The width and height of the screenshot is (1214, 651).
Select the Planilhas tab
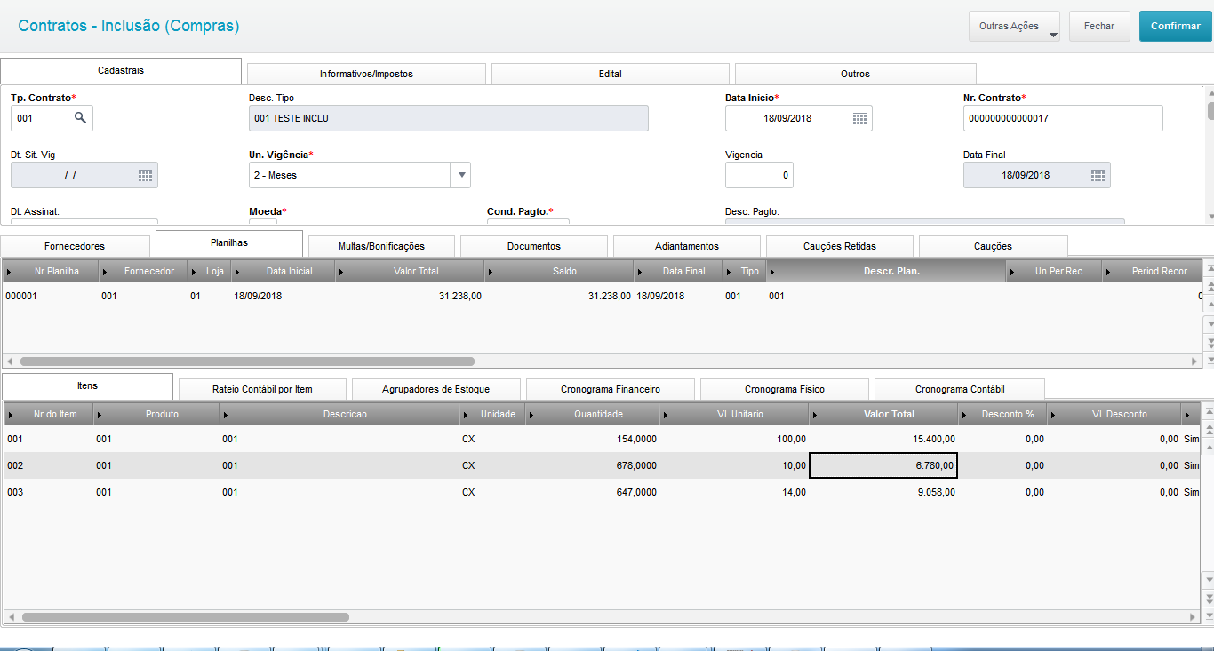click(229, 242)
